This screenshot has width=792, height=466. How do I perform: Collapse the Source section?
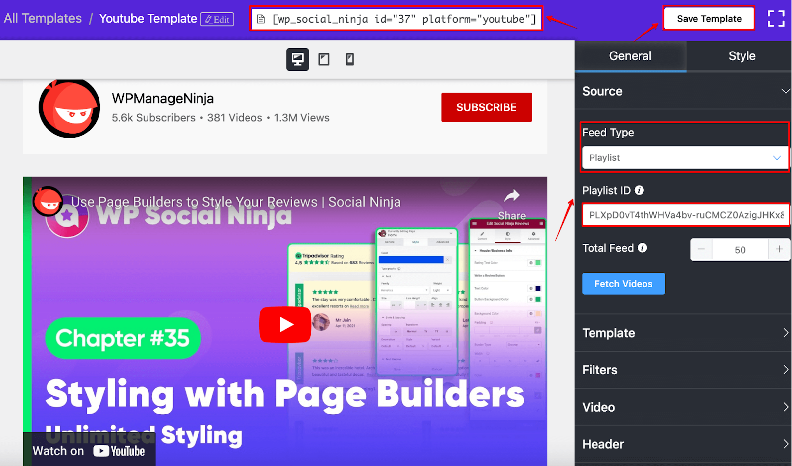click(x=683, y=91)
